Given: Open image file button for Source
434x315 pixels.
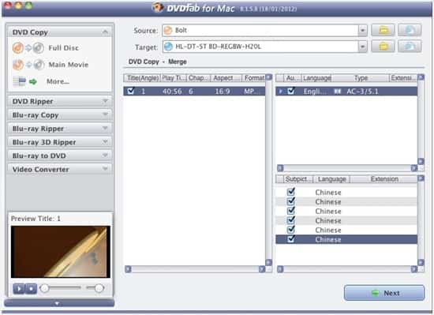Looking at the screenshot, I should point(410,30).
